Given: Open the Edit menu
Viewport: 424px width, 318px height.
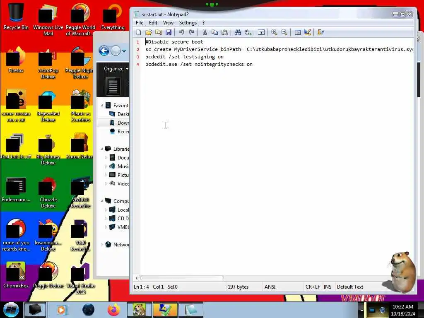Looking at the screenshot, I should [153, 23].
